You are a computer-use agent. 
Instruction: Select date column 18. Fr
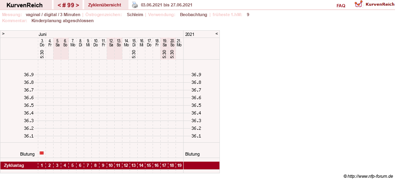157,43
